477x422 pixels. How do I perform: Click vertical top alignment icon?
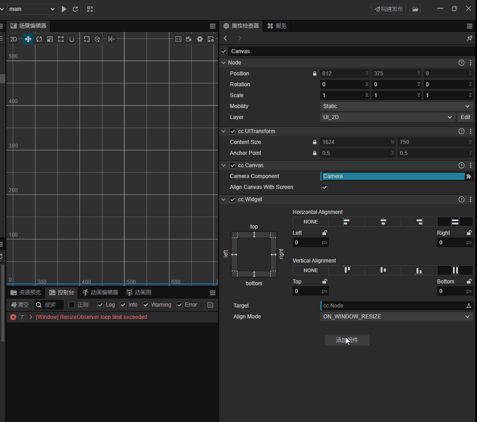[347, 270]
